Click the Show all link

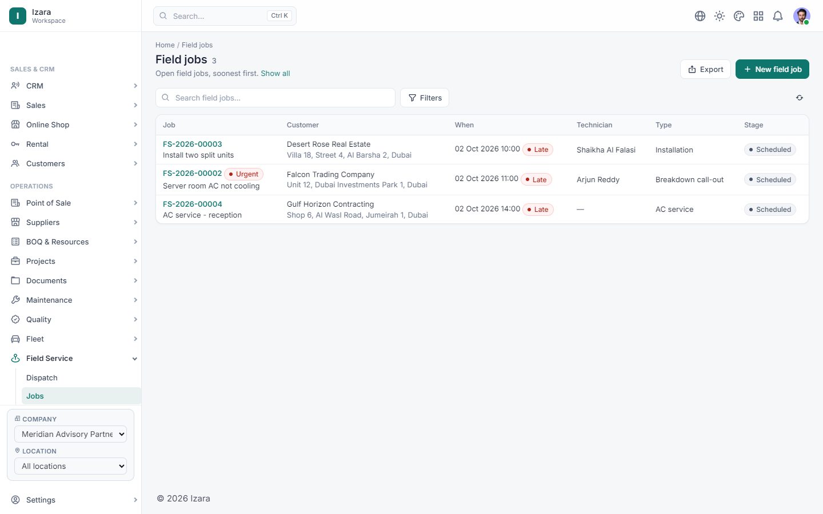[275, 74]
